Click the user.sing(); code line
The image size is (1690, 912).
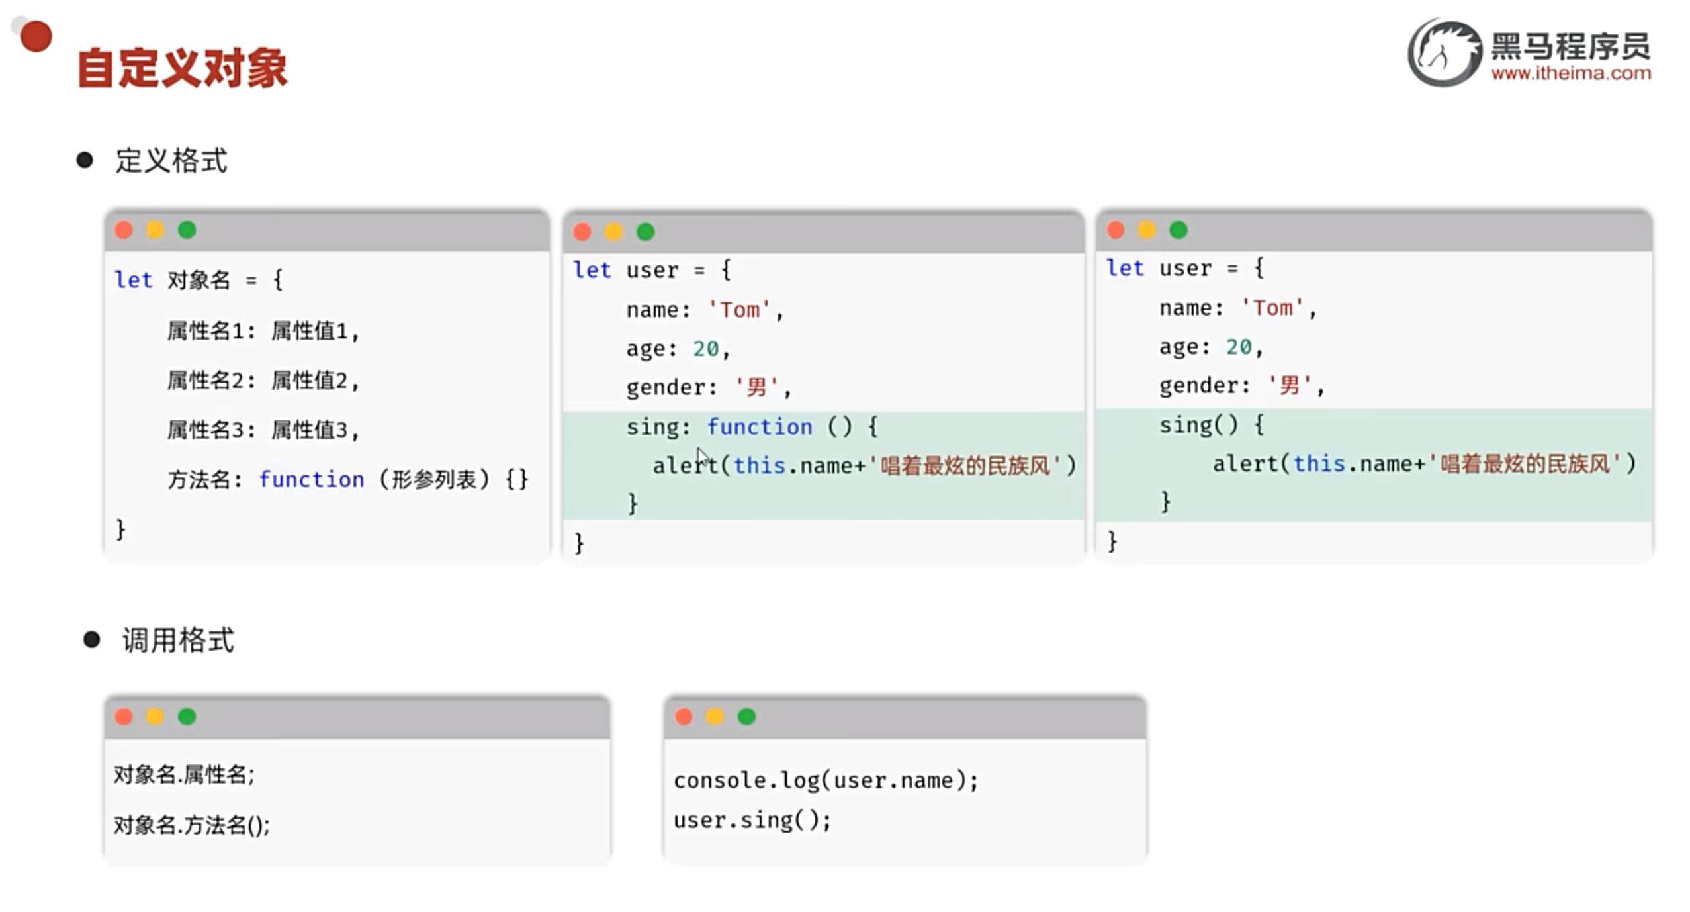pos(752,820)
